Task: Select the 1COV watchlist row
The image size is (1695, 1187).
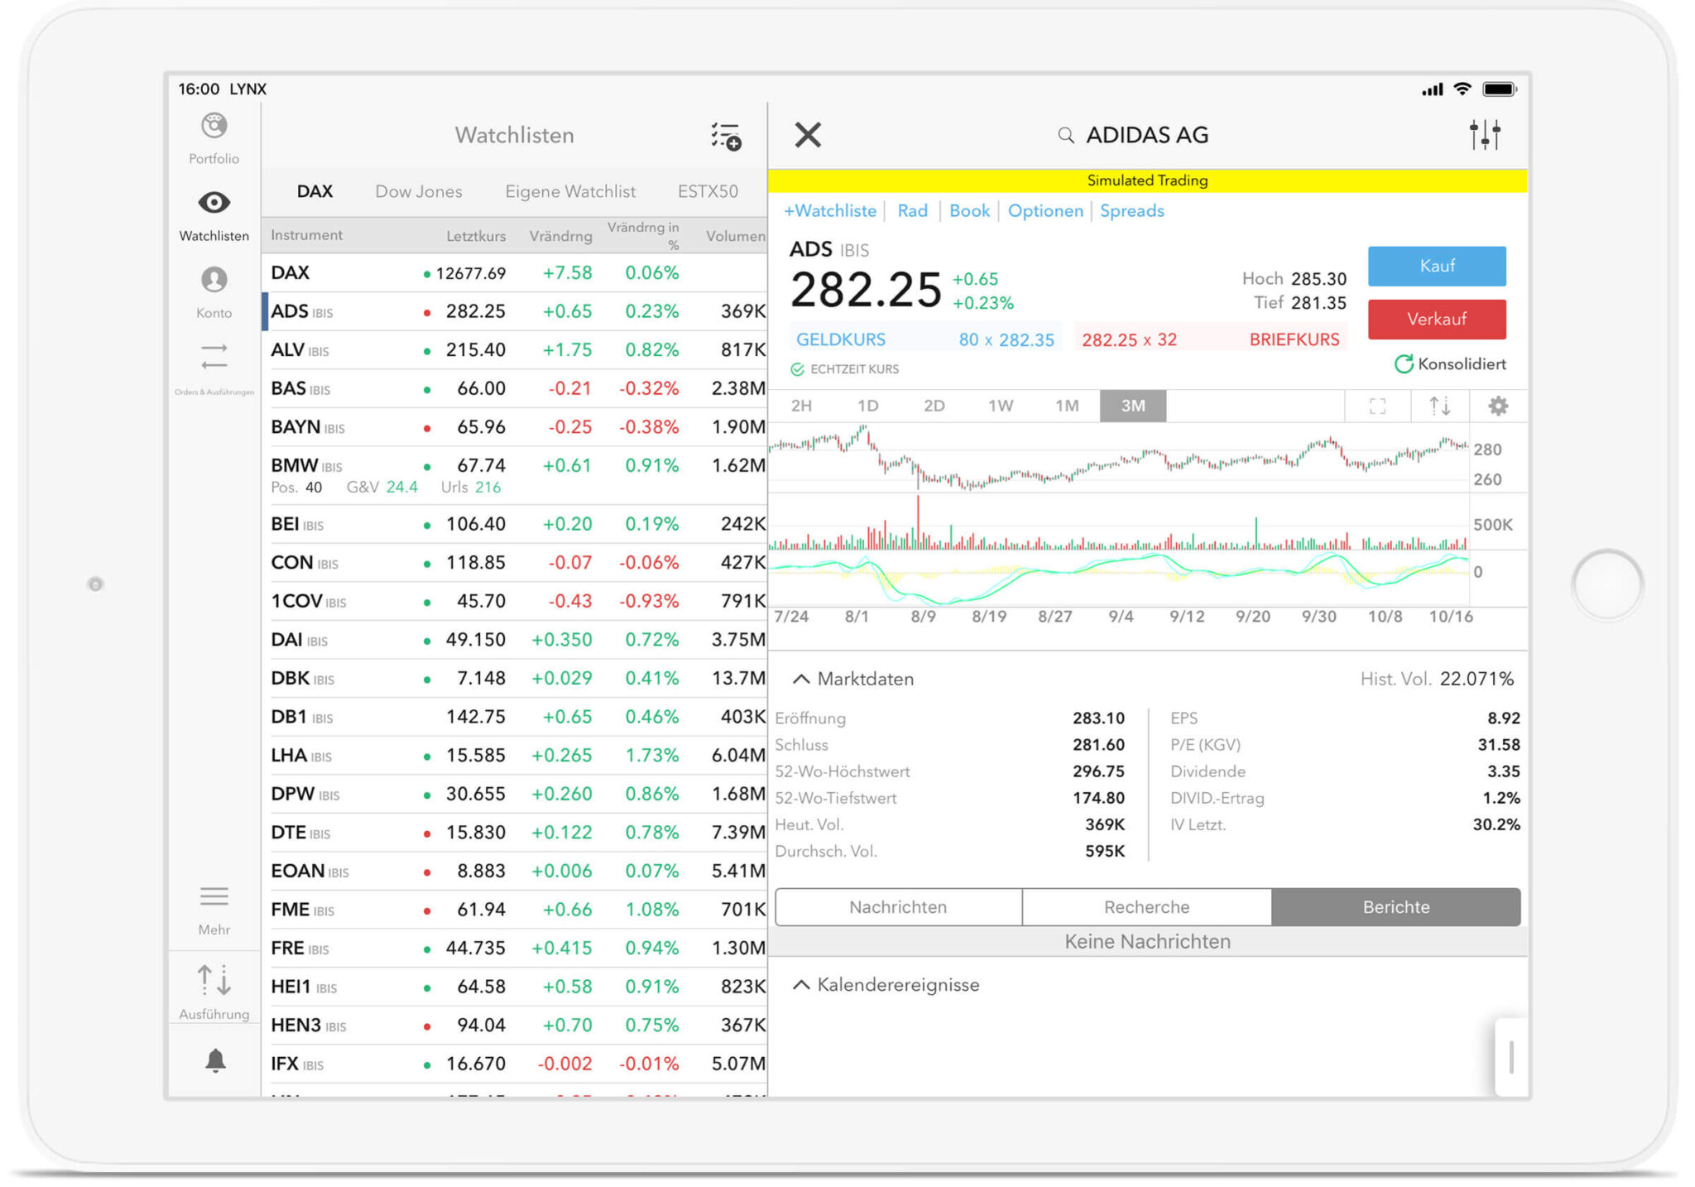Action: [x=515, y=602]
